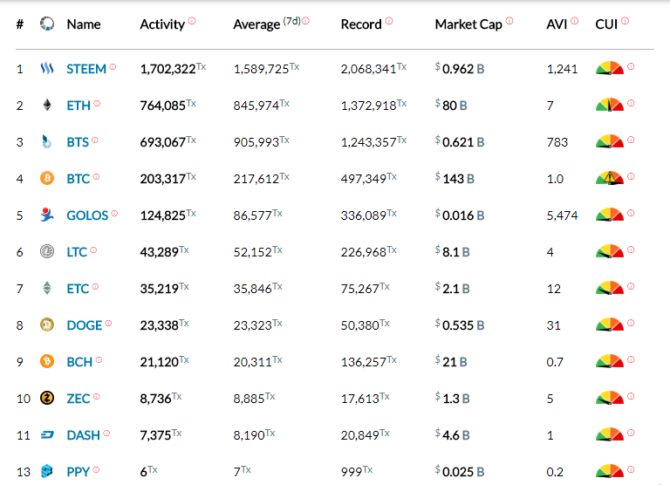Screen dimensions: 670x485
Task: Click the PPY market cap $0.025 B
Action: tap(460, 472)
